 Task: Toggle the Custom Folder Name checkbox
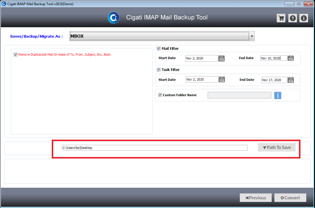pyautogui.click(x=160, y=95)
